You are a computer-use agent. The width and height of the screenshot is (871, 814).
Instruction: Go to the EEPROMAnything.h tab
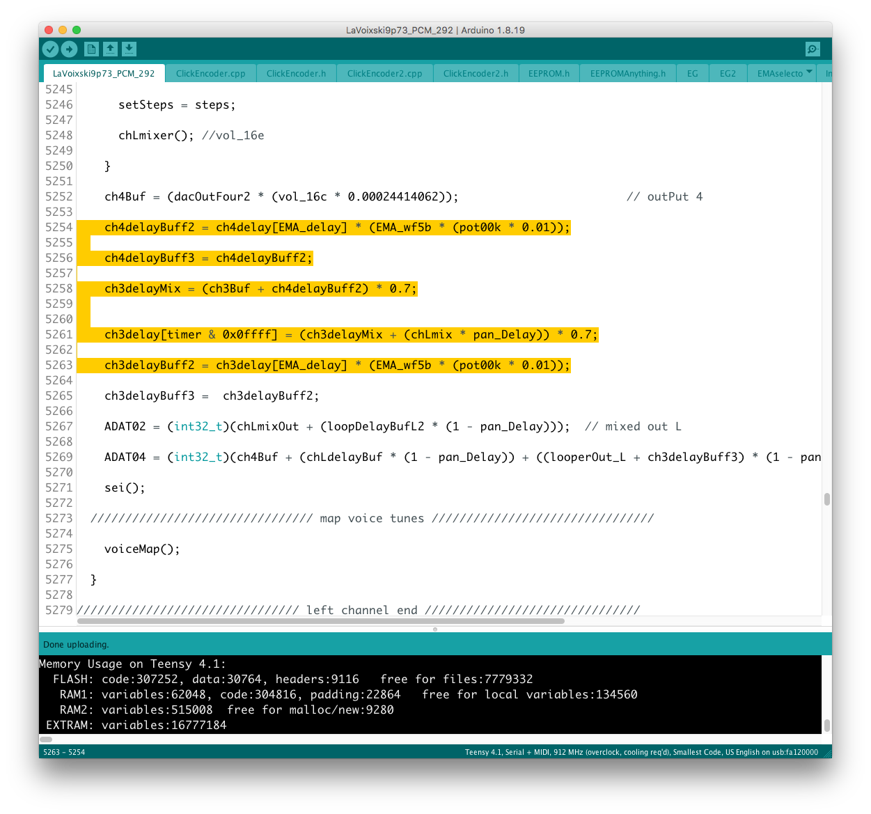click(627, 73)
